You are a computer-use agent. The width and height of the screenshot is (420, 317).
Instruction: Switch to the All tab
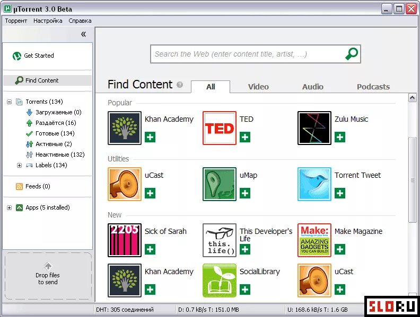211,87
